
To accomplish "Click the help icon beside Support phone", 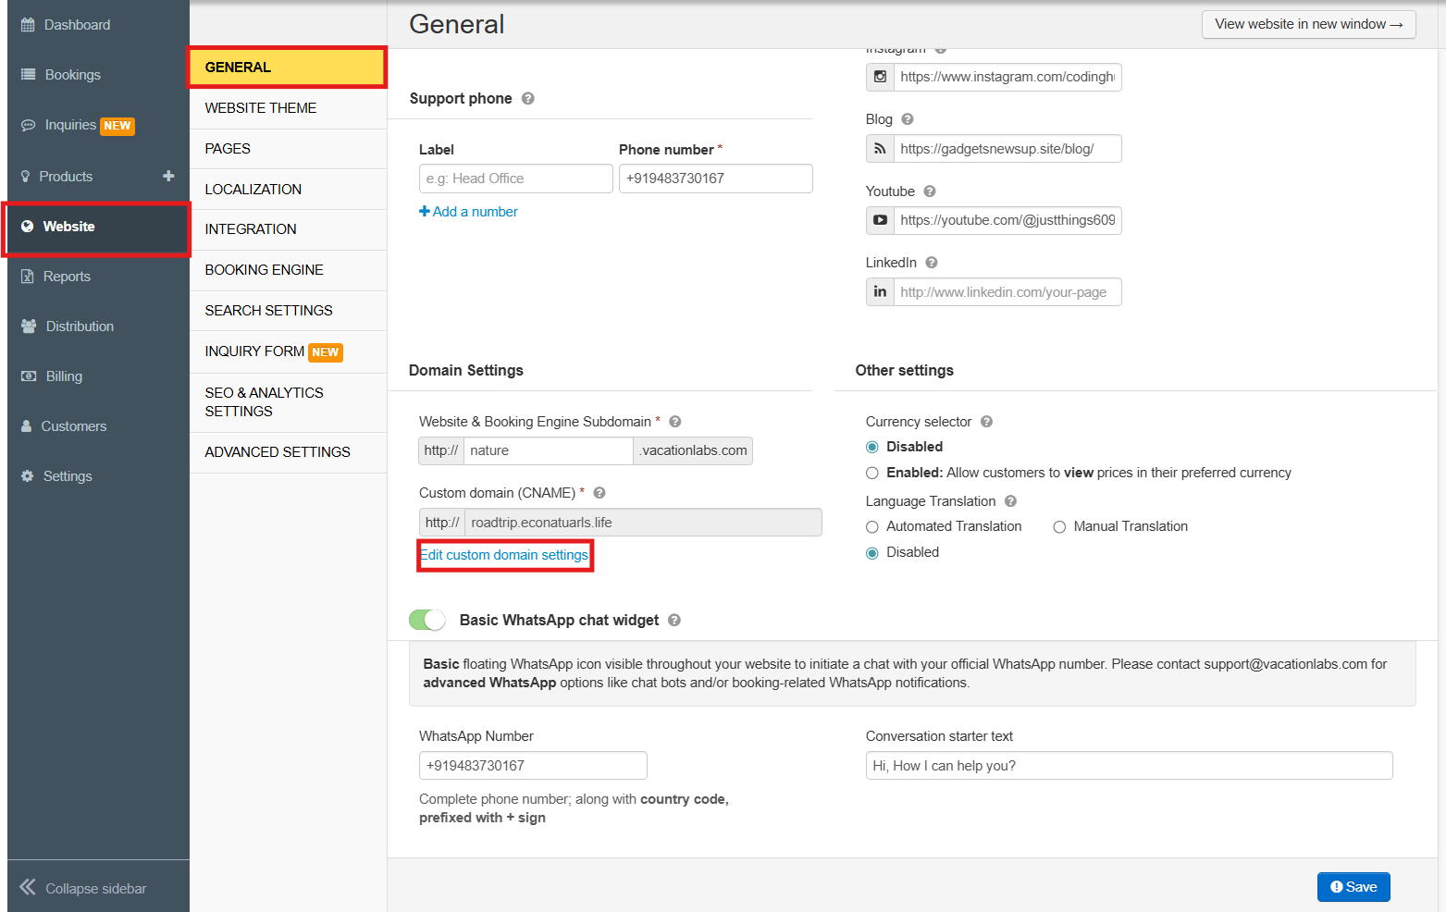I will pos(527,99).
